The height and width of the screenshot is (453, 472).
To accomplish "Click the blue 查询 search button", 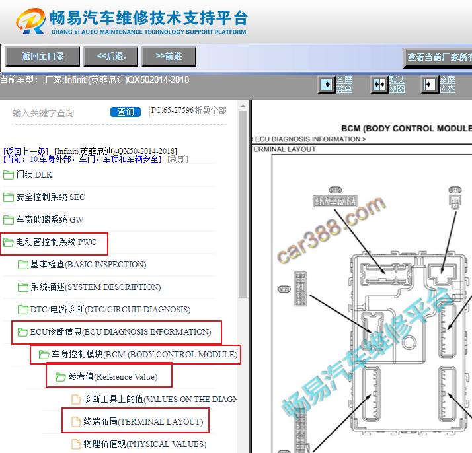I will 126,112.
